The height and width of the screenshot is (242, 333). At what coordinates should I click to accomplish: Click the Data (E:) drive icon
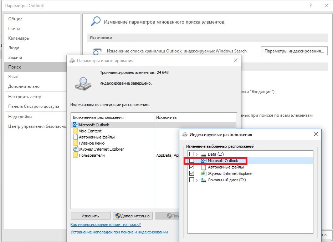204,155
